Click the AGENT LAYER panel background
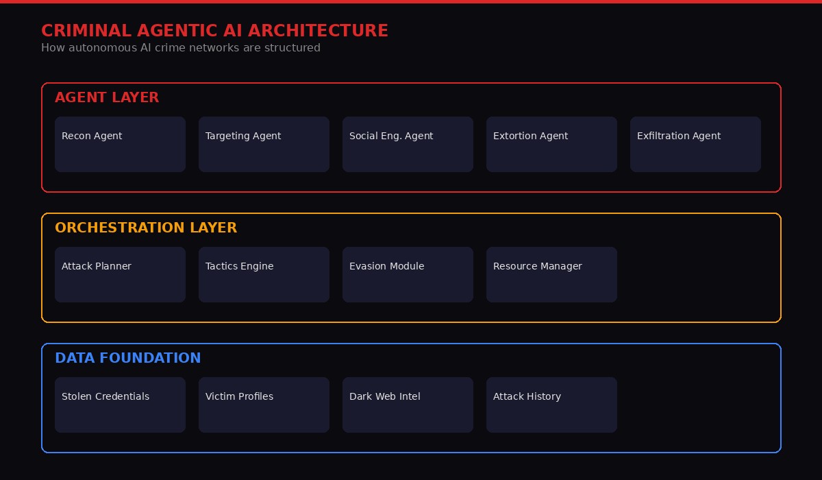This screenshot has height=480, width=822. [411, 182]
